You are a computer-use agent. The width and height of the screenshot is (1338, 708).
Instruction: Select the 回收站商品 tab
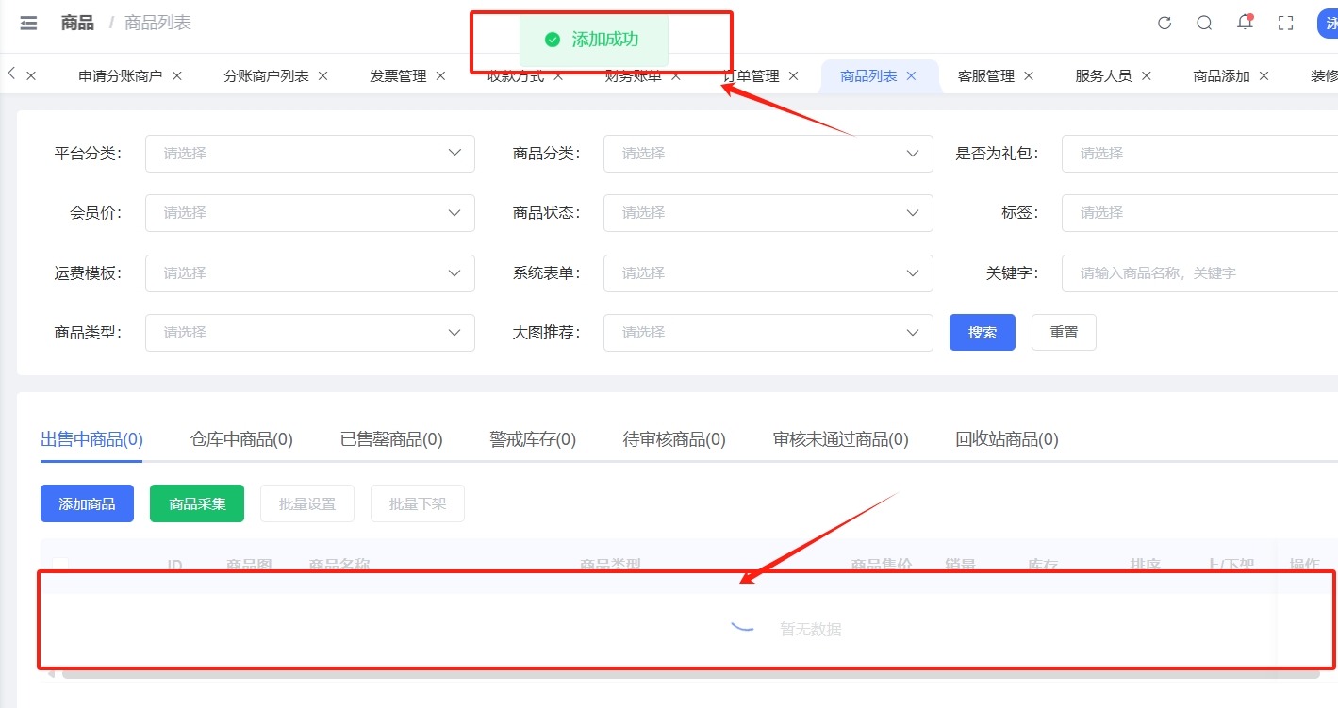[x=1006, y=439]
